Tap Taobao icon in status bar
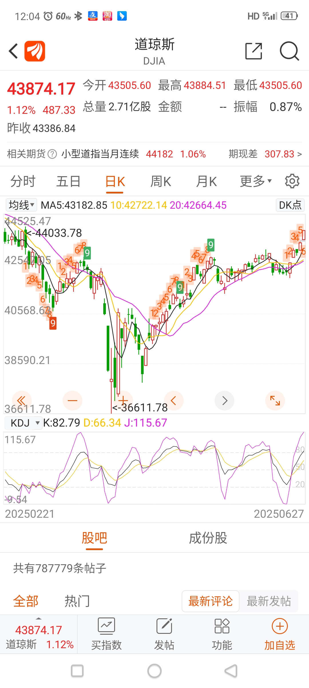The image size is (309, 688). 107,16
